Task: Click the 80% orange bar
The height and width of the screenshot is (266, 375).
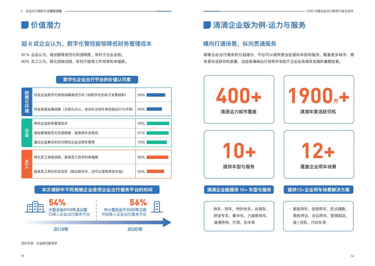Action: coord(157,157)
